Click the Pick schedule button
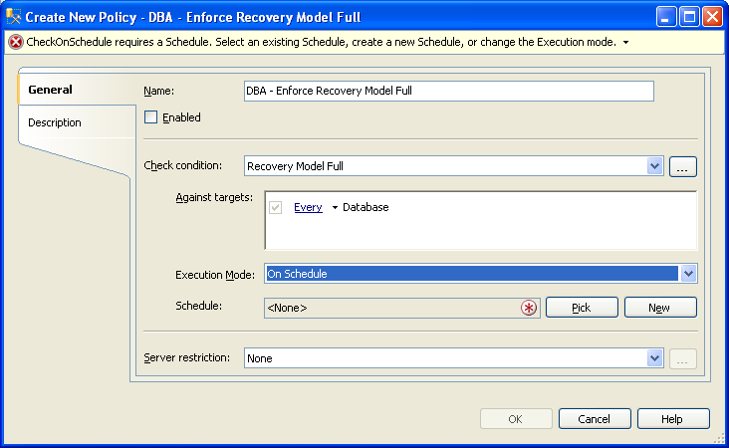The image size is (729, 448). pos(582,308)
